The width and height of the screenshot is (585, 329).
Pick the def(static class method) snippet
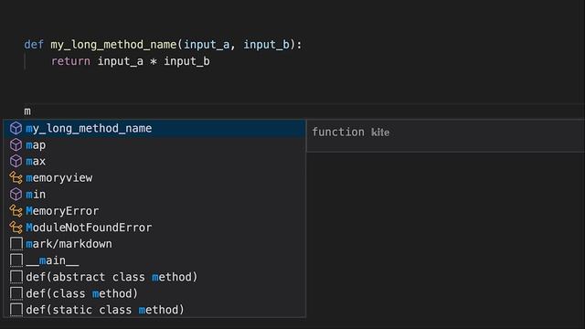pos(154,310)
